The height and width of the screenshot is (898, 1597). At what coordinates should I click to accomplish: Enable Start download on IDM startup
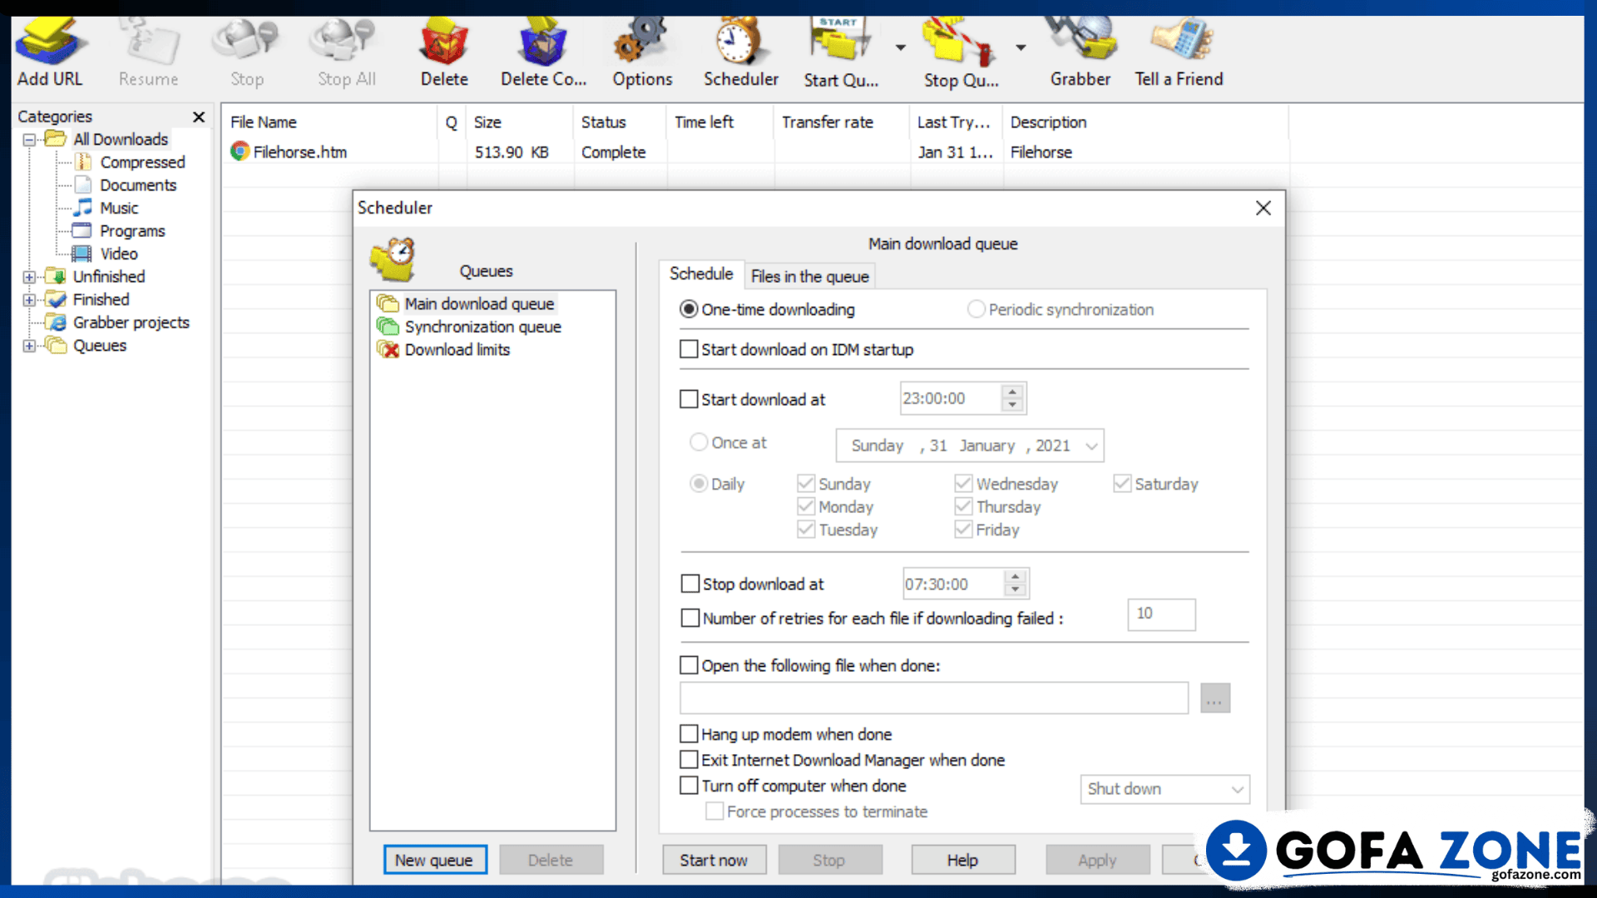point(689,349)
